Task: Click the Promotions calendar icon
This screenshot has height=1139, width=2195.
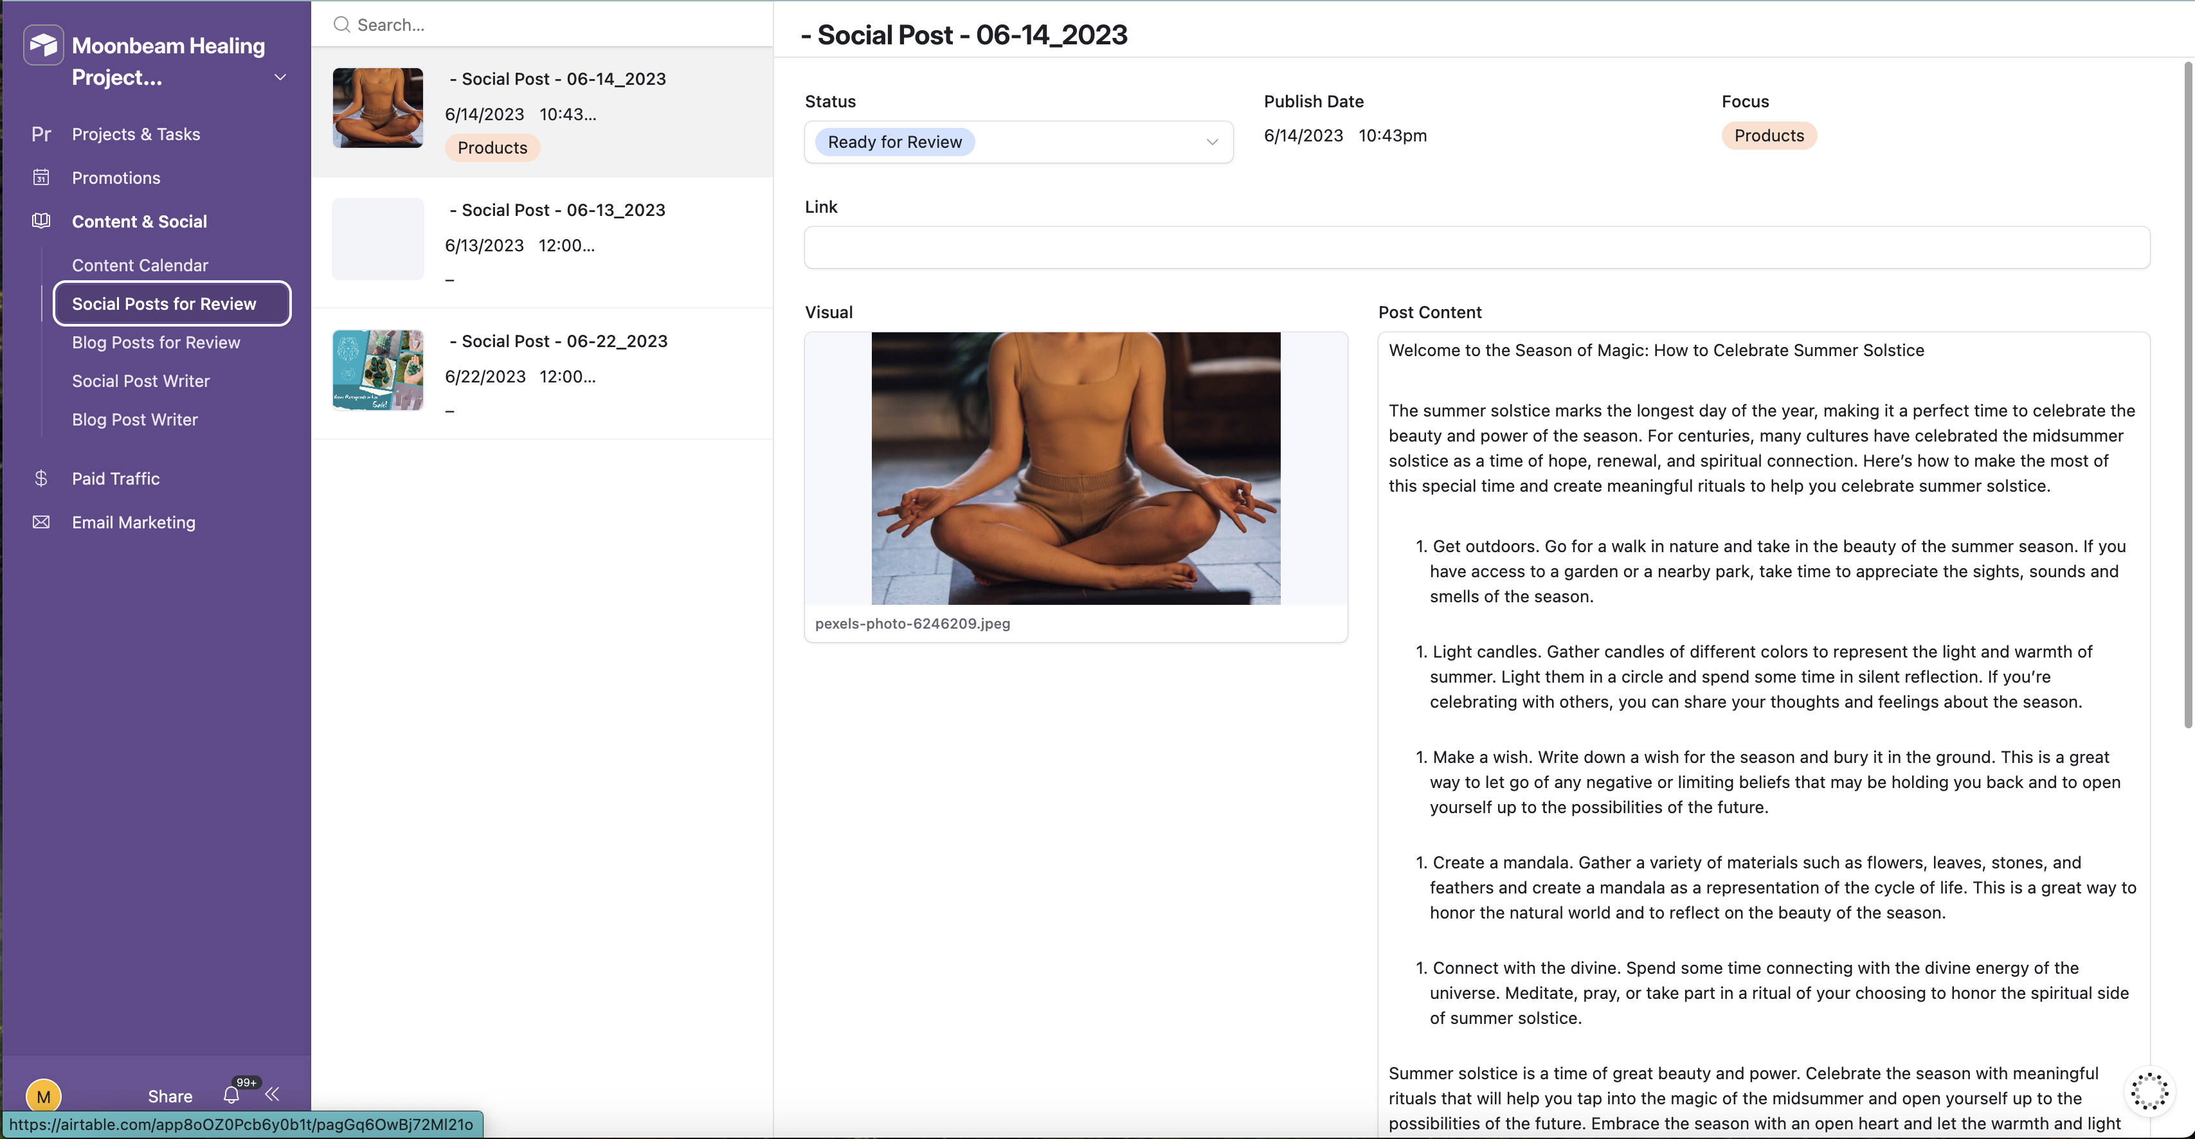Action: click(x=41, y=177)
